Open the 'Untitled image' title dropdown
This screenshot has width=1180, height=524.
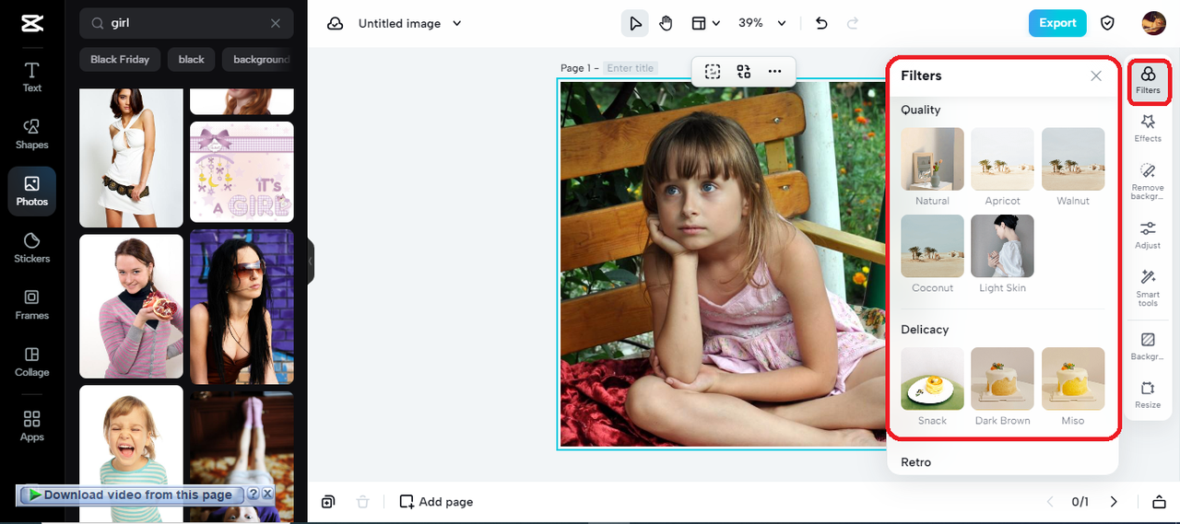click(410, 23)
